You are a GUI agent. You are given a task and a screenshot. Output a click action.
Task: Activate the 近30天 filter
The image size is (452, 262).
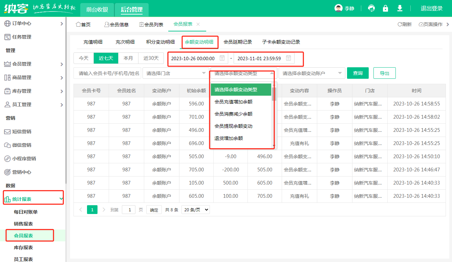[x=150, y=58]
